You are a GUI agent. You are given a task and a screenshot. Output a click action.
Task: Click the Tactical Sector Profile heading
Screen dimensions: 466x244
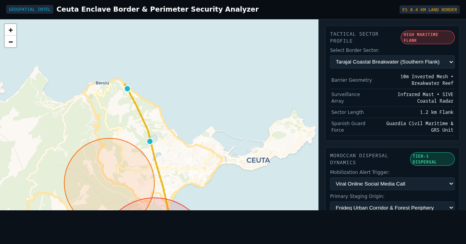pos(354,38)
